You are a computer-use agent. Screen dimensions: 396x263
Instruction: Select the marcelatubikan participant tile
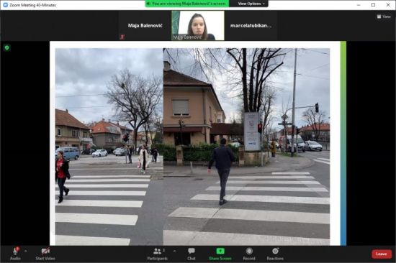[x=251, y=25]
